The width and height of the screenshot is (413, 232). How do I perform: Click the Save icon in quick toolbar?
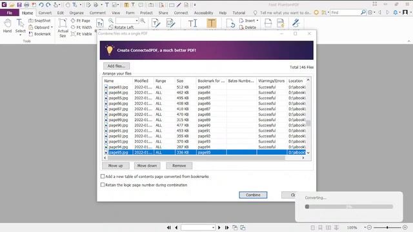pyautogui.click(x=19, y=5)
